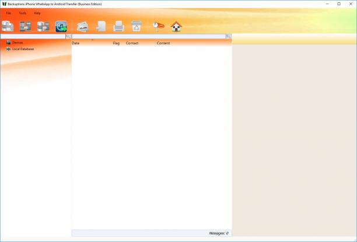Viewport: 357px width, 242px height.
Task: Click the Local Databases tree icon
Action: [8, 49]
